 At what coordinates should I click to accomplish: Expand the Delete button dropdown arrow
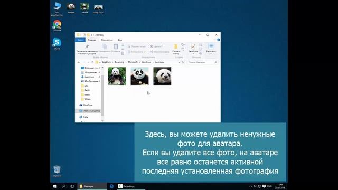click(163, 46)
